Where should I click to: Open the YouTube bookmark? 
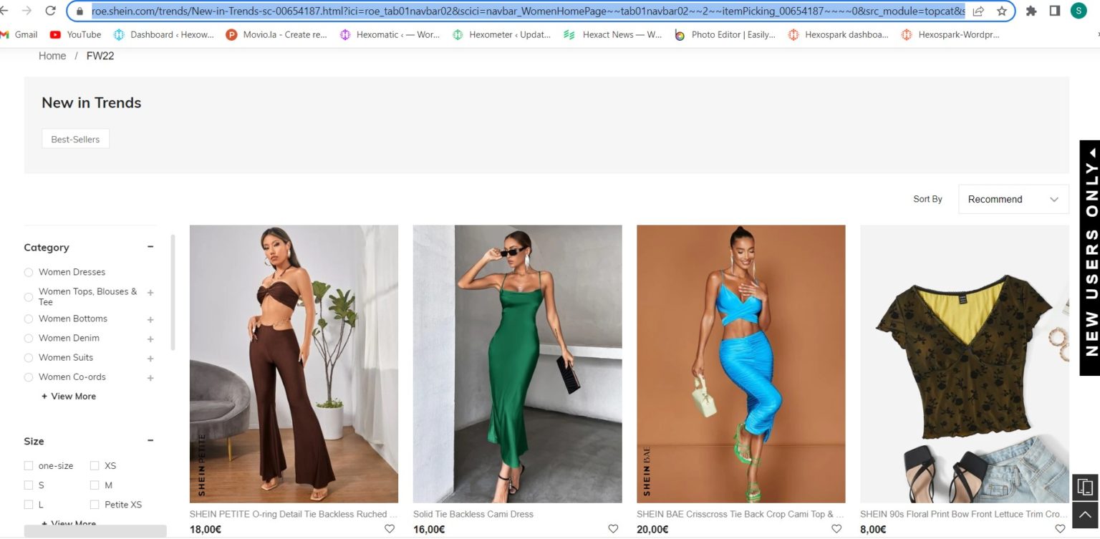(x=75, y=34)
